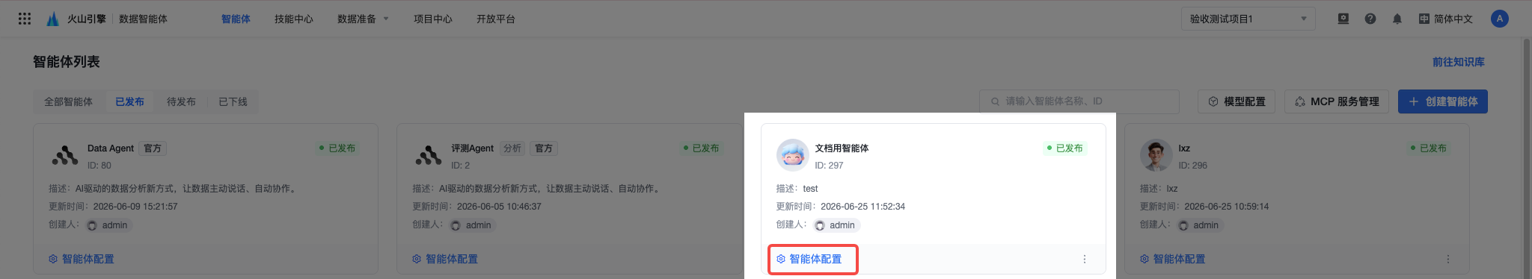The height and width of the screenshot is (279, 1532).
Task: Open more options on lxz card
Action: pos(1448,259)
